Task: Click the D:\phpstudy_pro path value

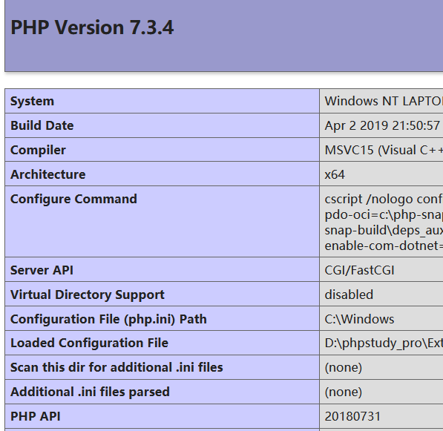Action: coord(384,343)
